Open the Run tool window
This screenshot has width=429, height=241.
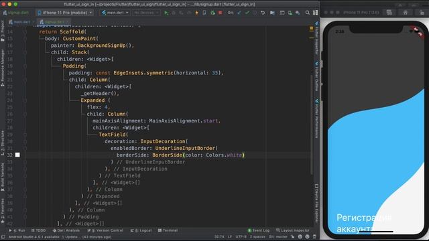point(17,230)
